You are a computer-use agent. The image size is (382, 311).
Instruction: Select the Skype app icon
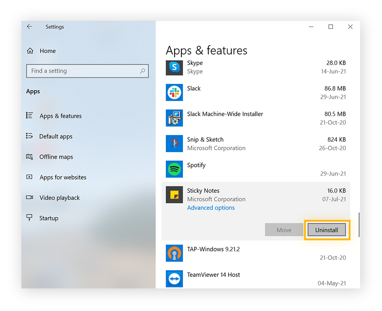tap(174, 68)
